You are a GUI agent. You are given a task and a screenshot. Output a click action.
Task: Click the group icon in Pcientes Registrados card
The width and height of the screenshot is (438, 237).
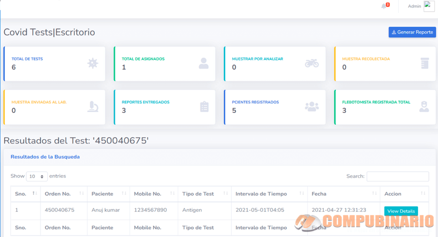click(x=312, y=107)
